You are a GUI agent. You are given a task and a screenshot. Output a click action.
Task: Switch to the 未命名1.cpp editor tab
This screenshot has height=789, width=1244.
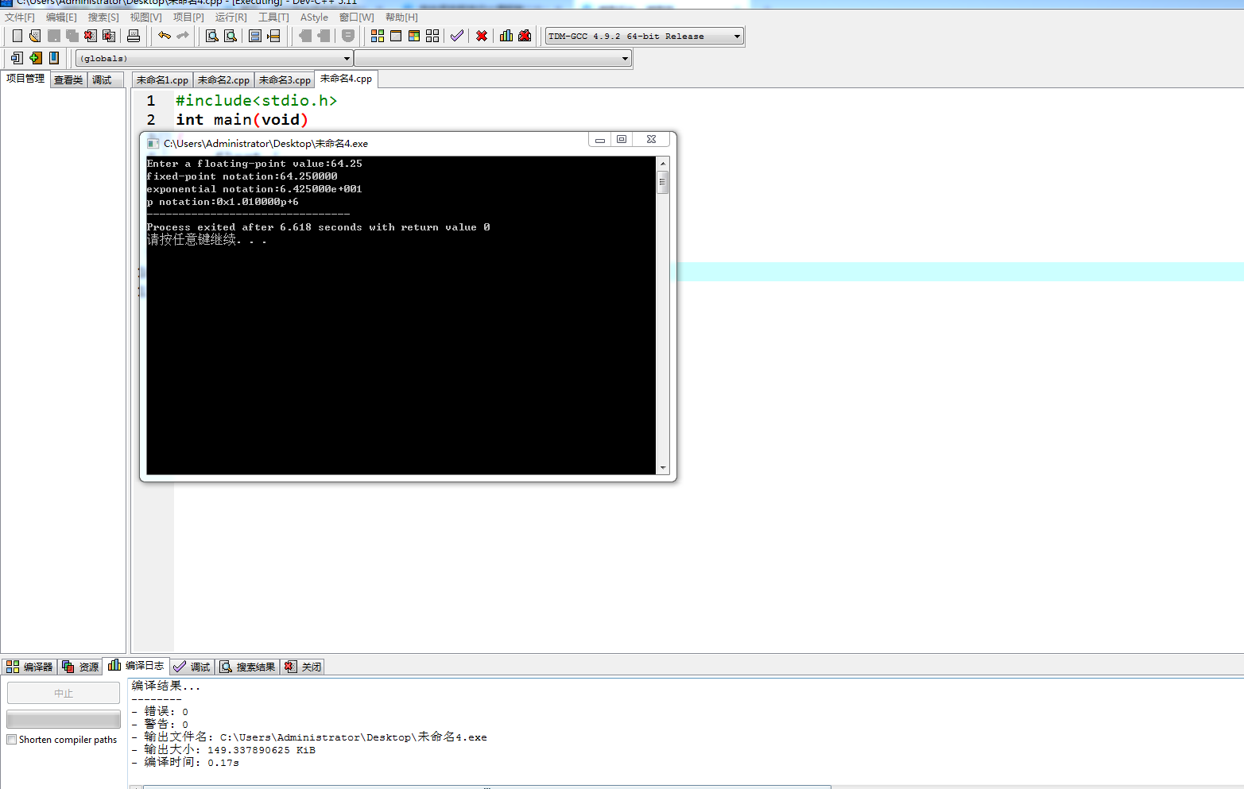[162, 79]
